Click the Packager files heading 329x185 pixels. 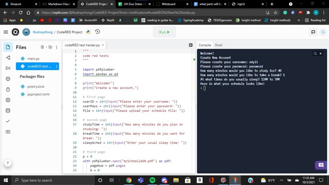coord(32,77)
